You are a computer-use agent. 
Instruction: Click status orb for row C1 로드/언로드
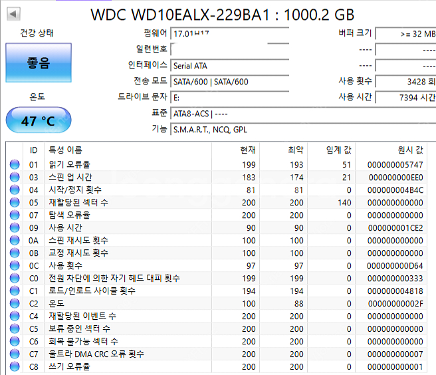click(x=15, y=291)
